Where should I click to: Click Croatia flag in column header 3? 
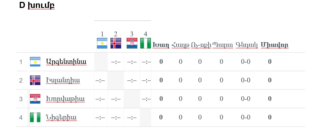(132, 43)
